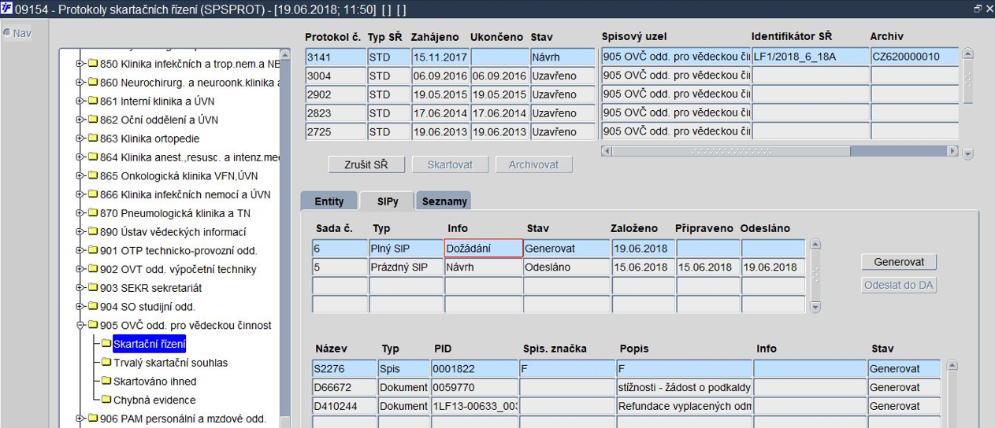The image size is (995, 428).
Task: Expand the 863 Klinika ortopedie node
Action: coord(80,138)
